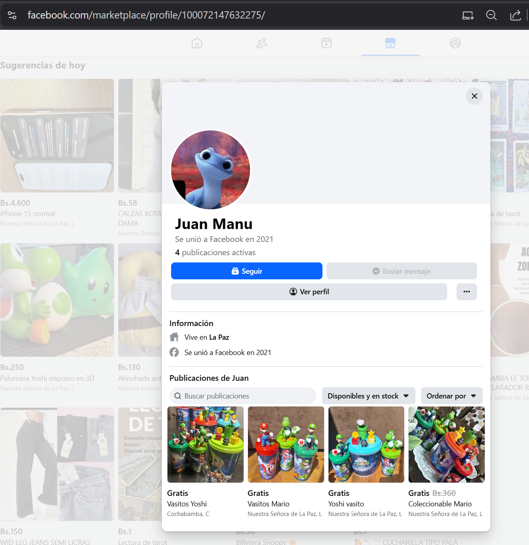
Task: Click the Vasitos Mario title text
Action: [x=269, y=504]
